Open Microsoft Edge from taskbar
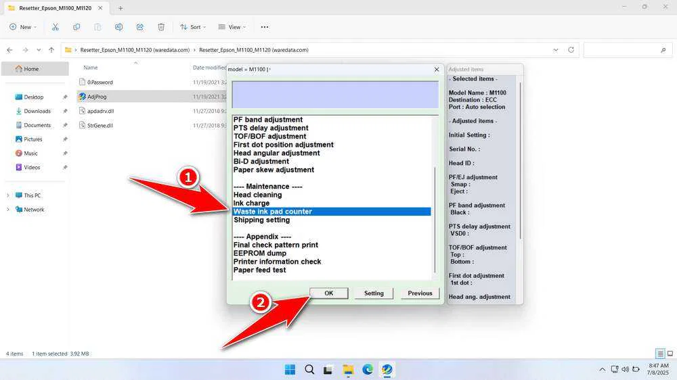Viewport: 677px width, 380px height. [368, 370]
